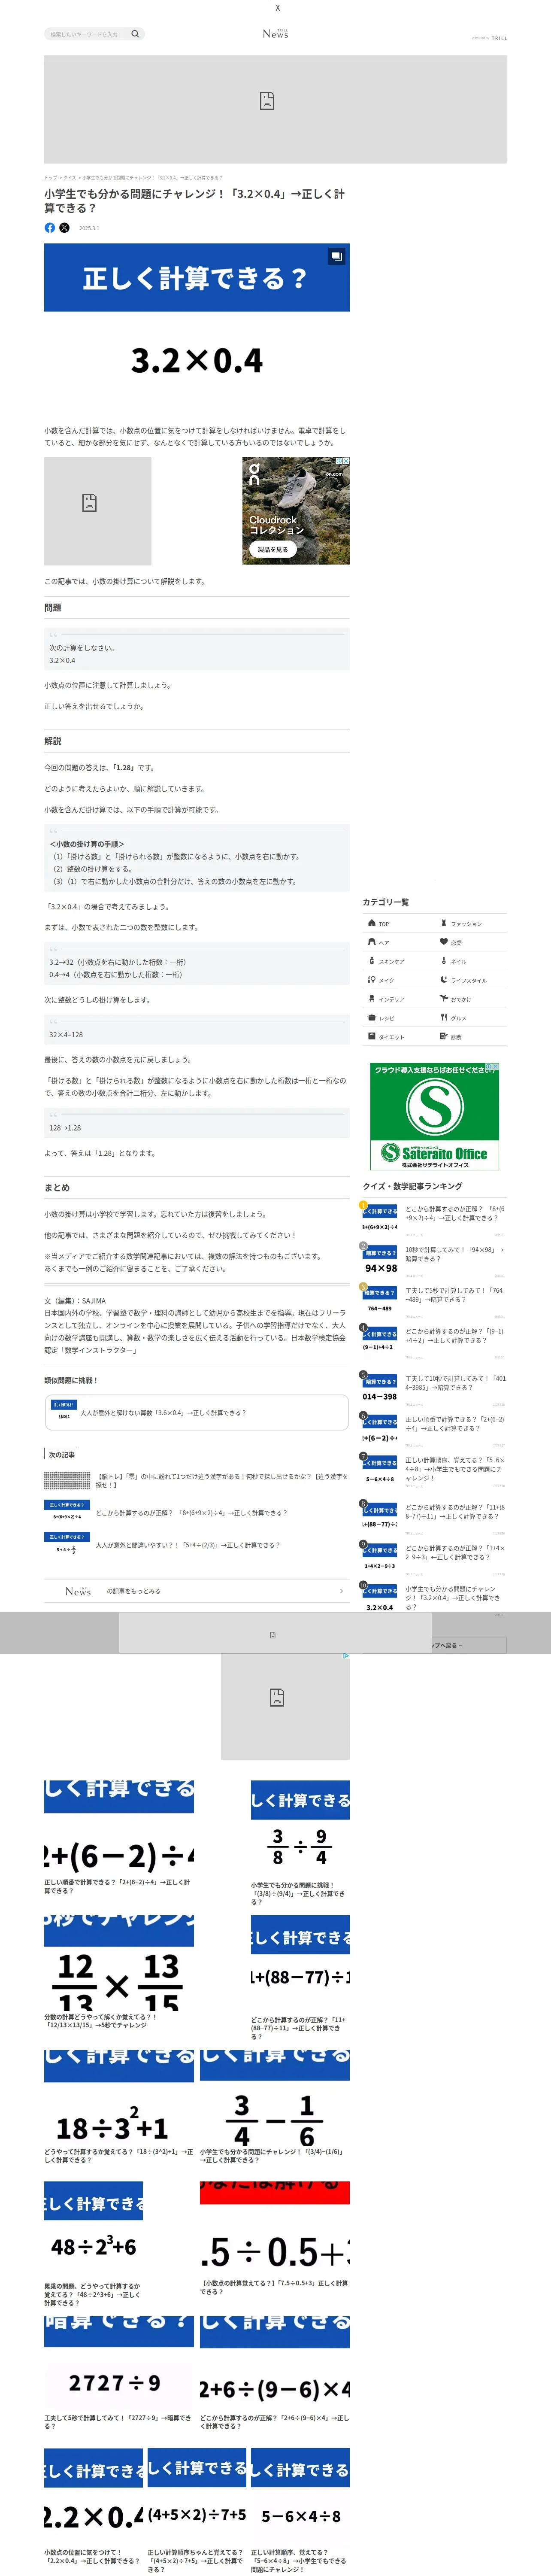Share article via Facebook icon
Image resolution: width=551 pixels, height=2576 pixels.
pos(50,228)
